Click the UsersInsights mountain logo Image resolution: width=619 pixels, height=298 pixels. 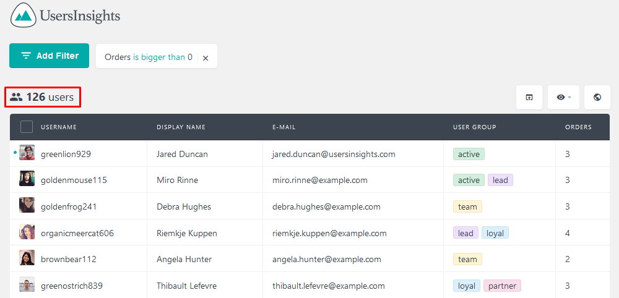(x=24, y=15)
